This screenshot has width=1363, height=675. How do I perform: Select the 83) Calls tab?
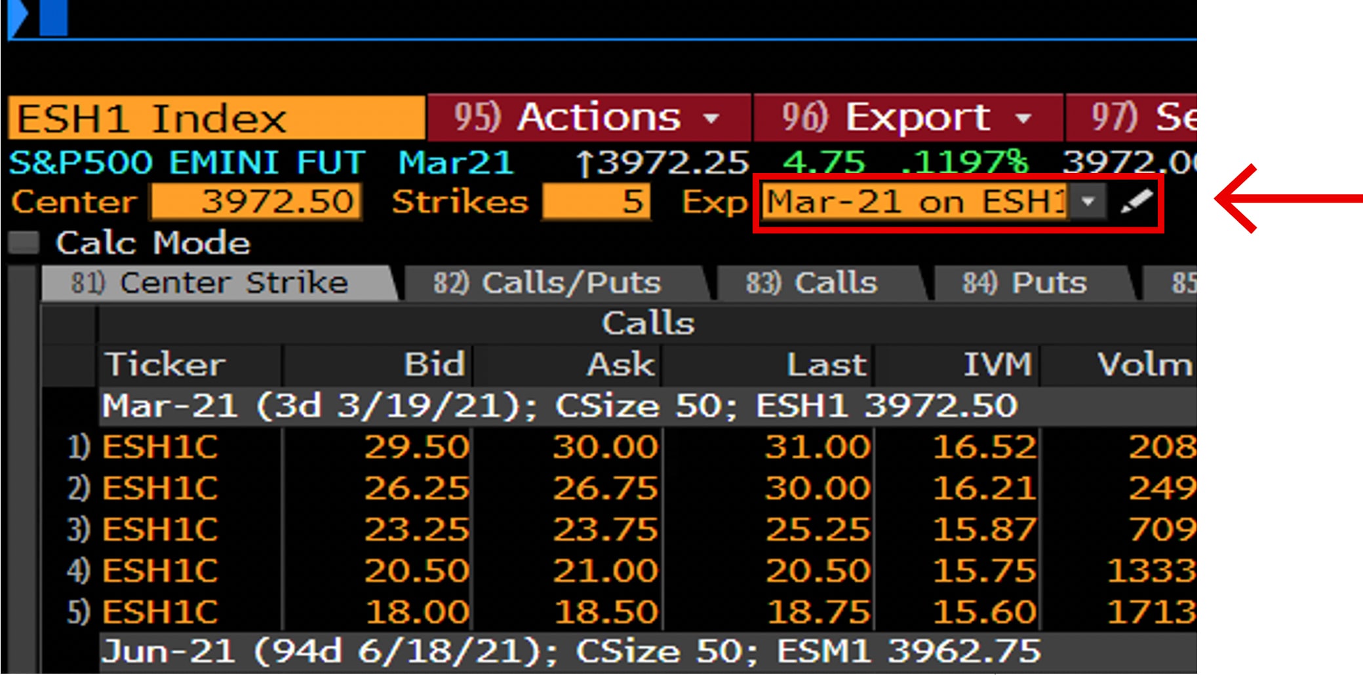[x=819, y=283]
